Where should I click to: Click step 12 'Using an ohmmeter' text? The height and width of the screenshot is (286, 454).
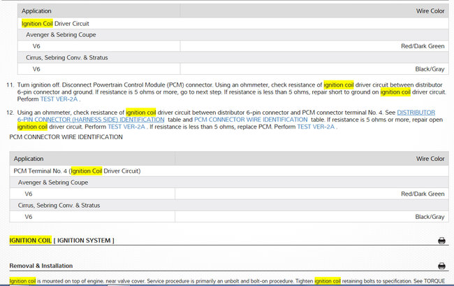[x=43, y=113]
